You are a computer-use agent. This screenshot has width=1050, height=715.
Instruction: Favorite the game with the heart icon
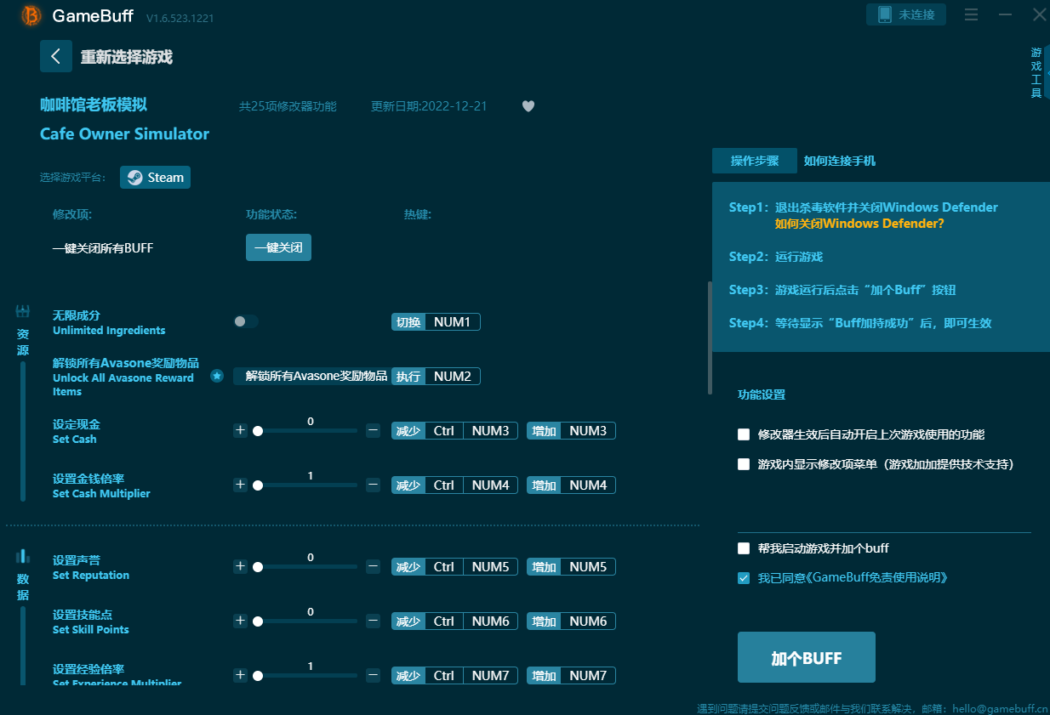tap(528, 106)
